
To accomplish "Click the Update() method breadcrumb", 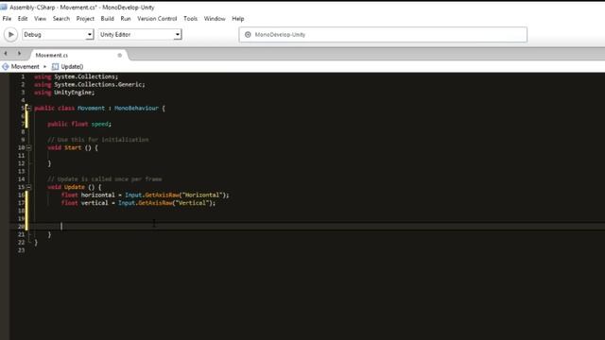I will [72, 67].
